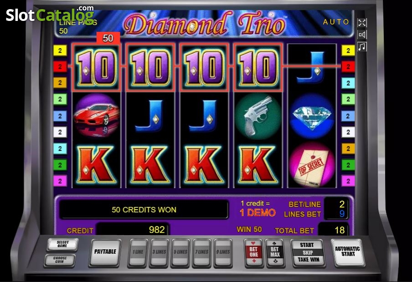Enable Automatic Start
This screenshot has width=412, height=282.
(x=348, y=252)
